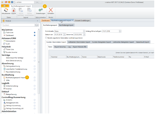This screenshot has width=162, height=115.
Task: Click the Suchtext search input field
Action: pos(18,25)
